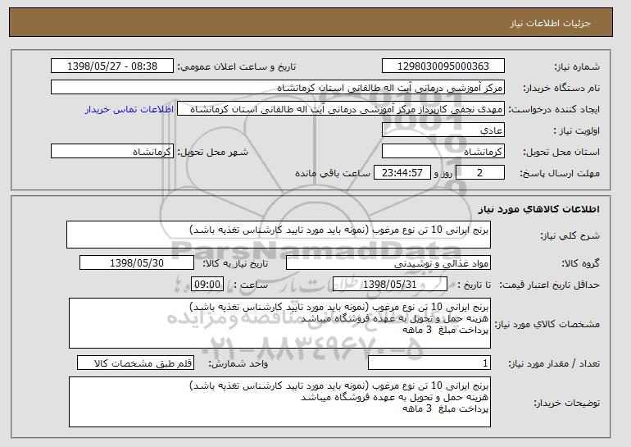Click the واحد شمارش label
631x447 pixels.
pos(238,363)
